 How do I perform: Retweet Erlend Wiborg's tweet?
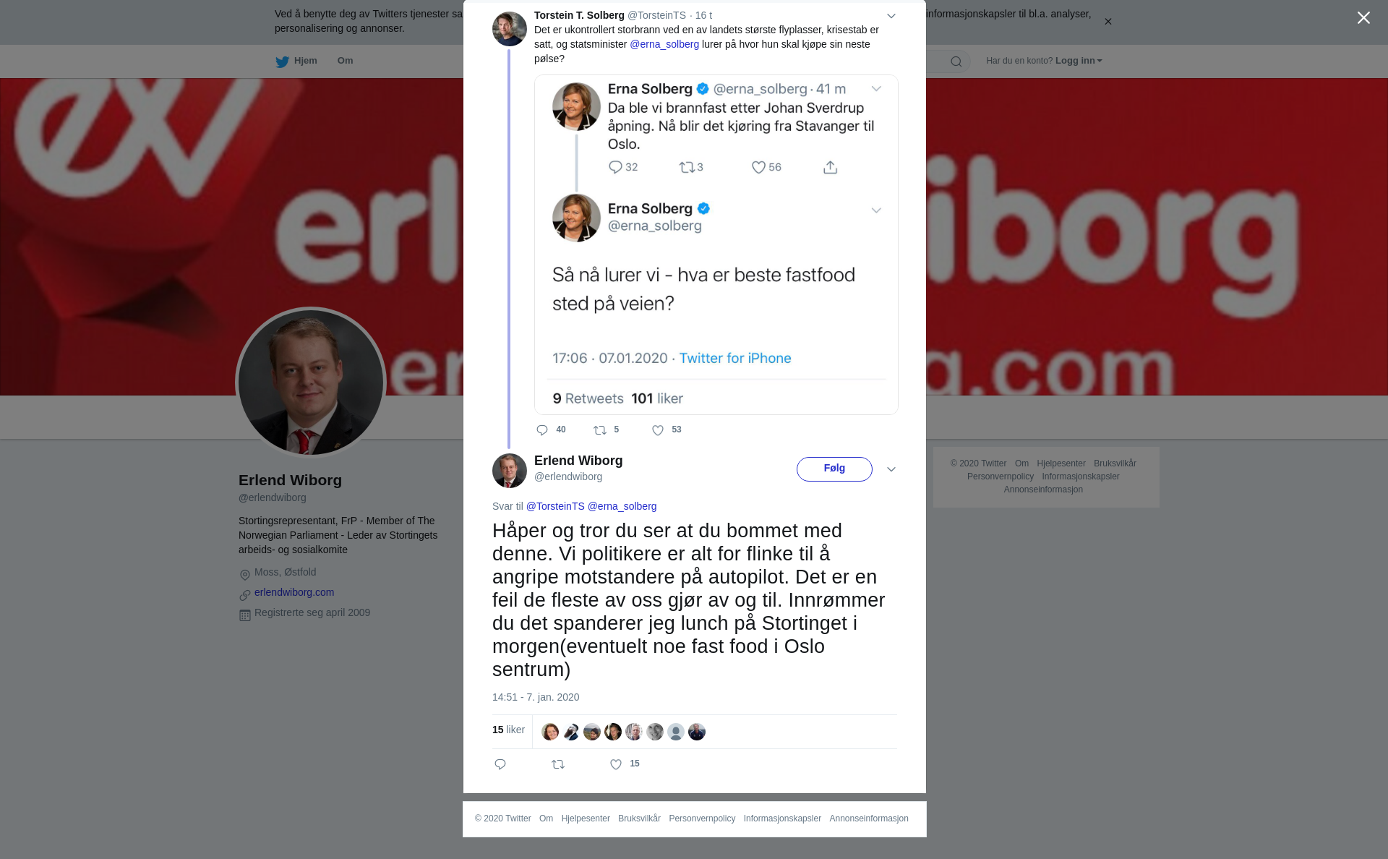[558, 764]
